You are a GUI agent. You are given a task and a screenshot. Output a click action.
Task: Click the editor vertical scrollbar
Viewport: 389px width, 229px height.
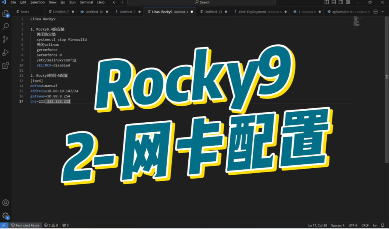point(387,90)
